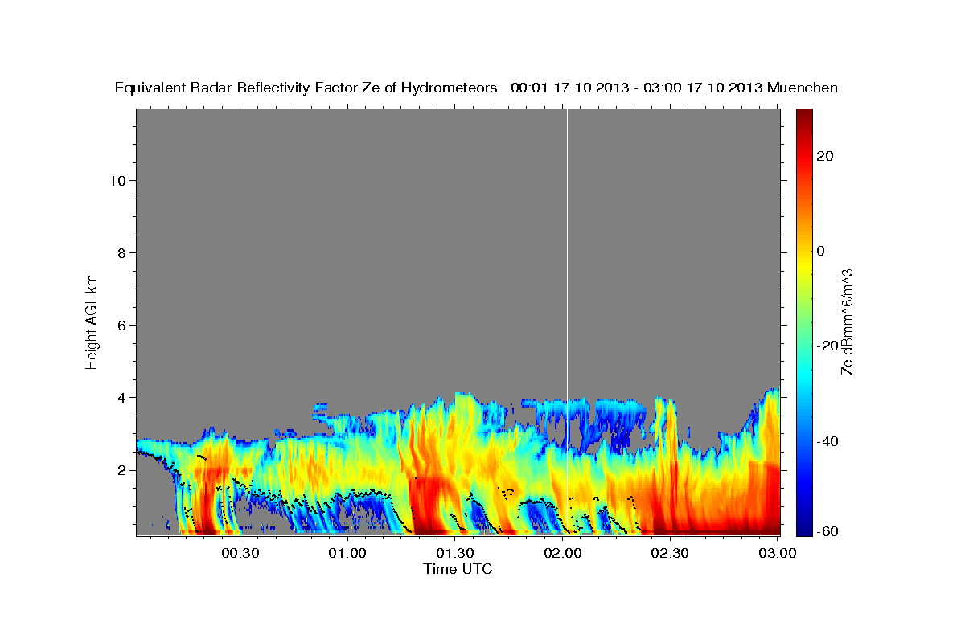Screen dimensions: 965x643
Task: Click the '20' colorbar tick label
Action: pyautogui.click(x=825, y=156)
